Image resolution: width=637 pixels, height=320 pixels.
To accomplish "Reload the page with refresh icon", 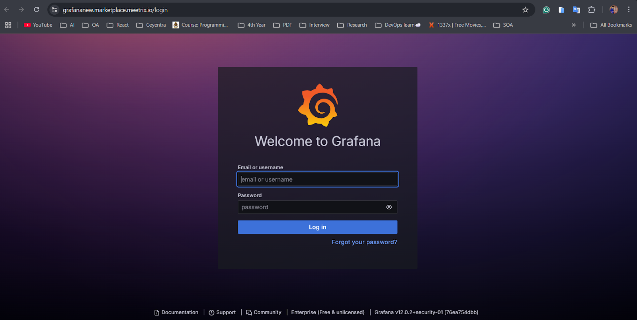I will click(x=37, y=10).
